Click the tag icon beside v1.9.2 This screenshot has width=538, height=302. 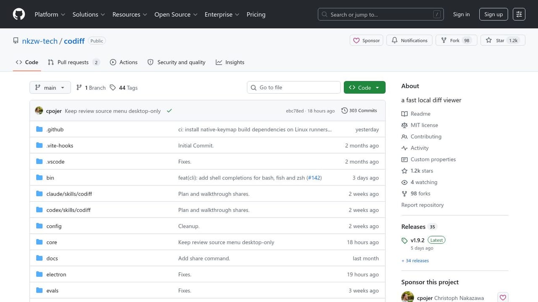pos(404,240)
